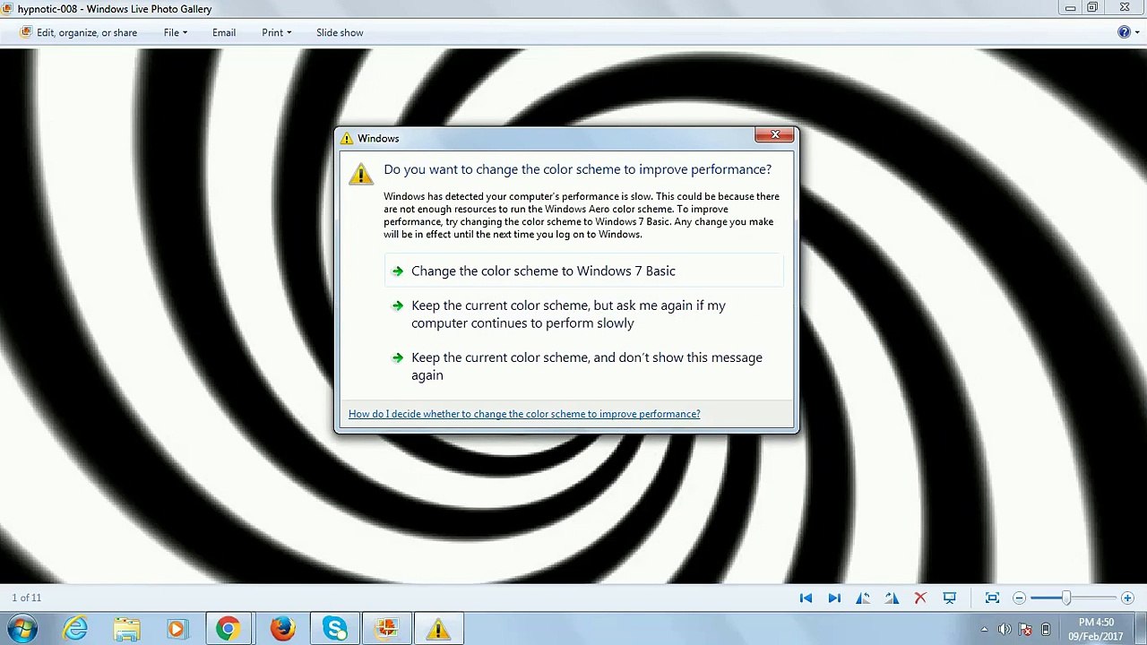Open the Action Center flag icon

(x=1025, y=630)
